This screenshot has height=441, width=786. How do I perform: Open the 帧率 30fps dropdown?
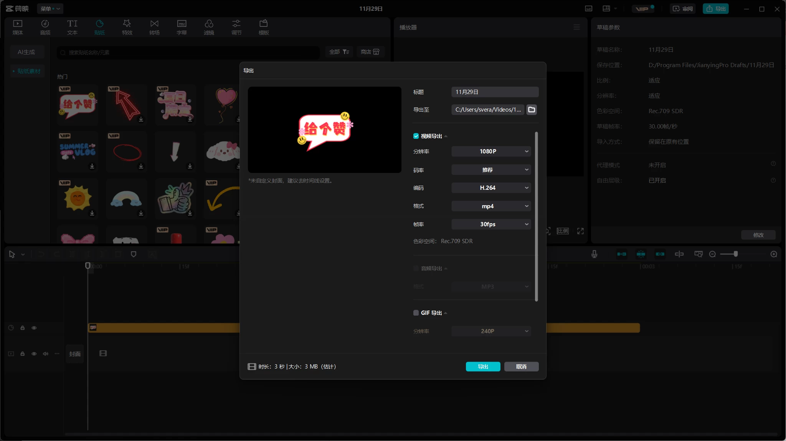point(490,224)
